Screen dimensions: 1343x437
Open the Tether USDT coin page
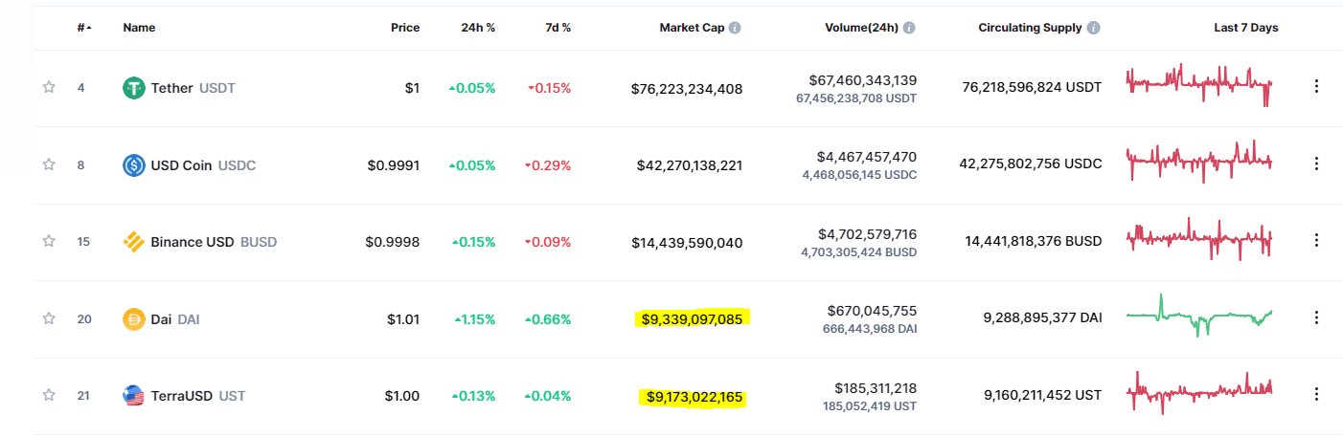193,88
